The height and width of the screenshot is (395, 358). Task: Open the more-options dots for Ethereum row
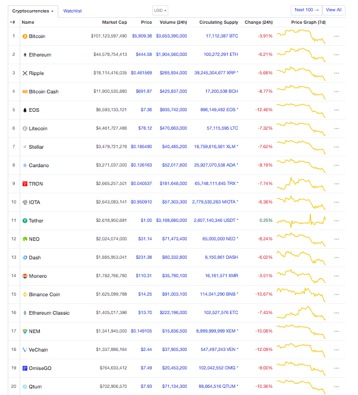point(337,55)
